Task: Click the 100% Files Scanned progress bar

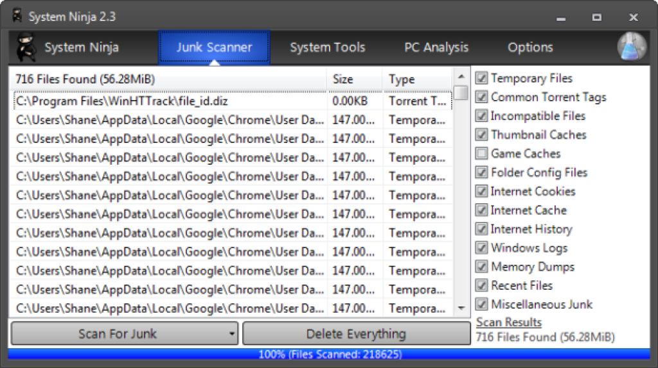Action: pyautogui.click(x=329, y=354)
